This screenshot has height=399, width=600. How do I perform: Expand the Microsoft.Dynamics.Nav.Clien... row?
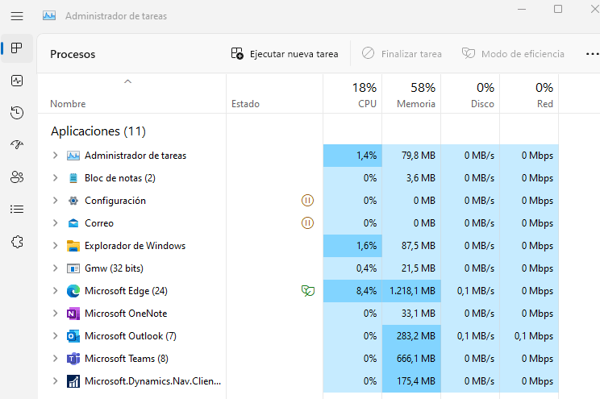[55, 381]
